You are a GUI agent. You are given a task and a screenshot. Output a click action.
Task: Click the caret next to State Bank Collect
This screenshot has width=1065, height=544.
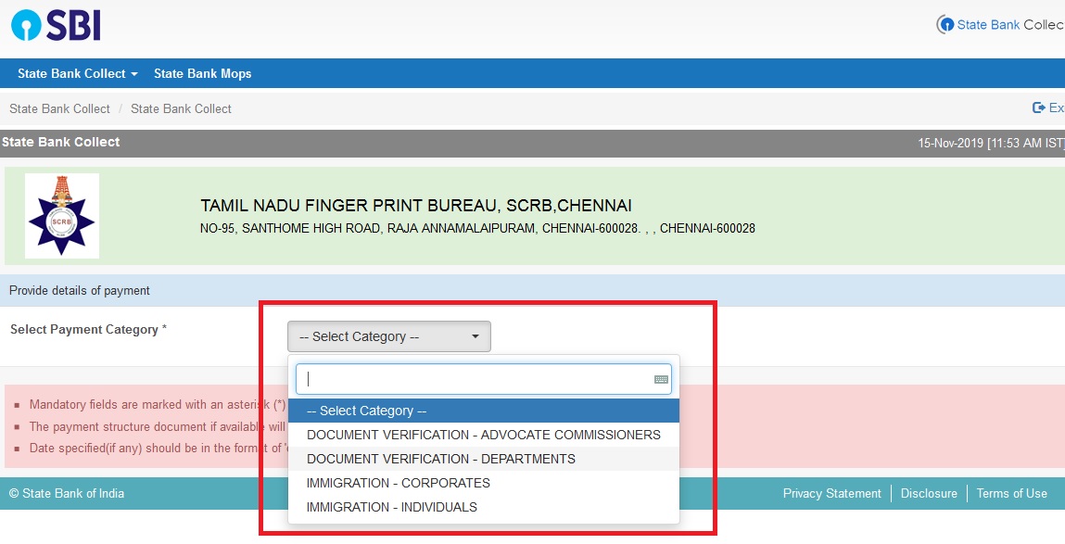coord(134,74)
